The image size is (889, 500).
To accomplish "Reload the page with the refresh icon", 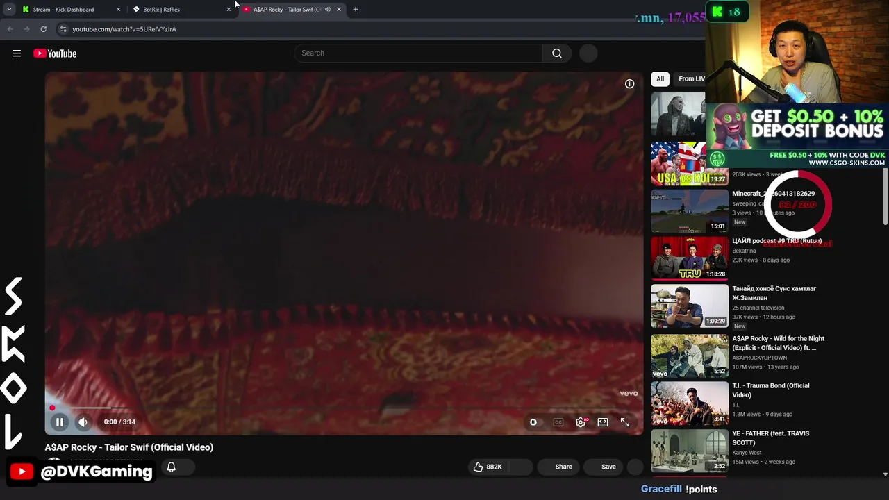I will (x=43, y=29).
